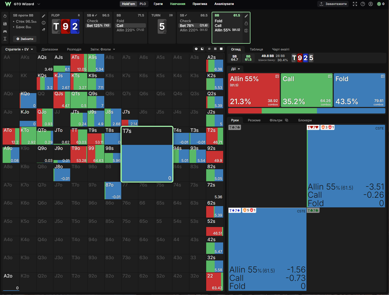This screenshot has height=295, width=389.
Task: Click the collapse/expand height icon in left sidebar
Action: 5,39
